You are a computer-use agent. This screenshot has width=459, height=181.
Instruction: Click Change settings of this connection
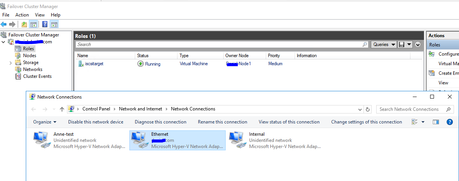367,122
